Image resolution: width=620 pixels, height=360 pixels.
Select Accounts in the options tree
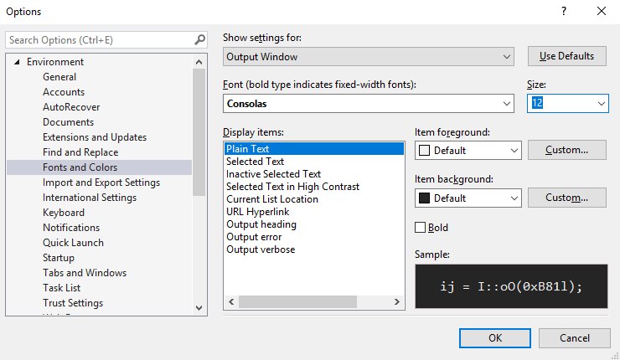[x=64, y=92]
